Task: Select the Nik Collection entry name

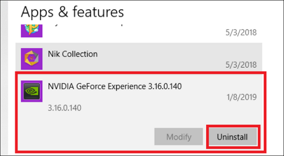Action: coord(73,54)
